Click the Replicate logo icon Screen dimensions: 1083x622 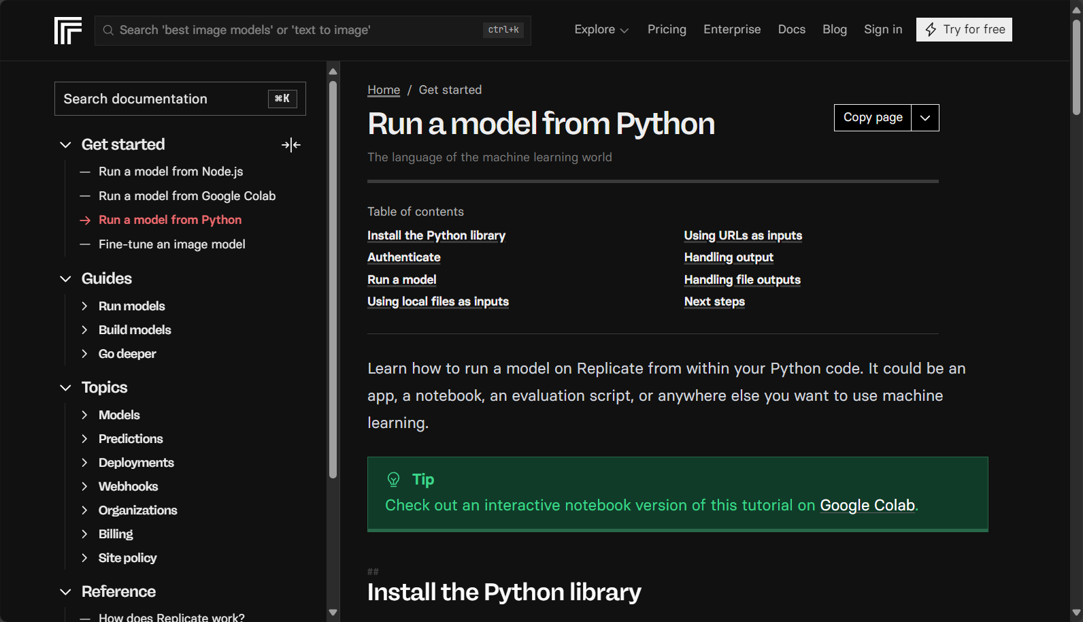[x=68, y=31]
